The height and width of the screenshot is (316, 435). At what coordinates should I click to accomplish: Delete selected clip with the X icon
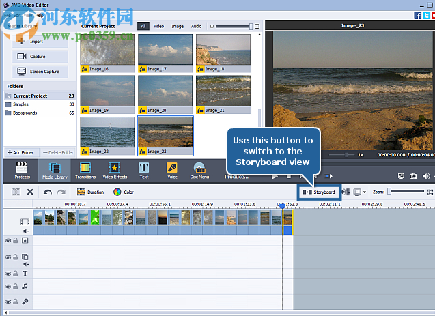(x=30, y=192)
